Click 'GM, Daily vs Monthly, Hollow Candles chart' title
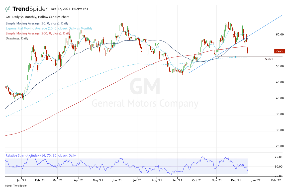The height and width of the screenshot is (188, 290). tap(37, 17)
